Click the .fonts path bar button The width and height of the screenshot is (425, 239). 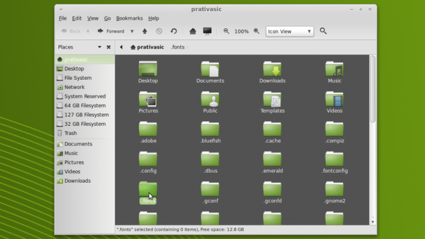[178, 47]
